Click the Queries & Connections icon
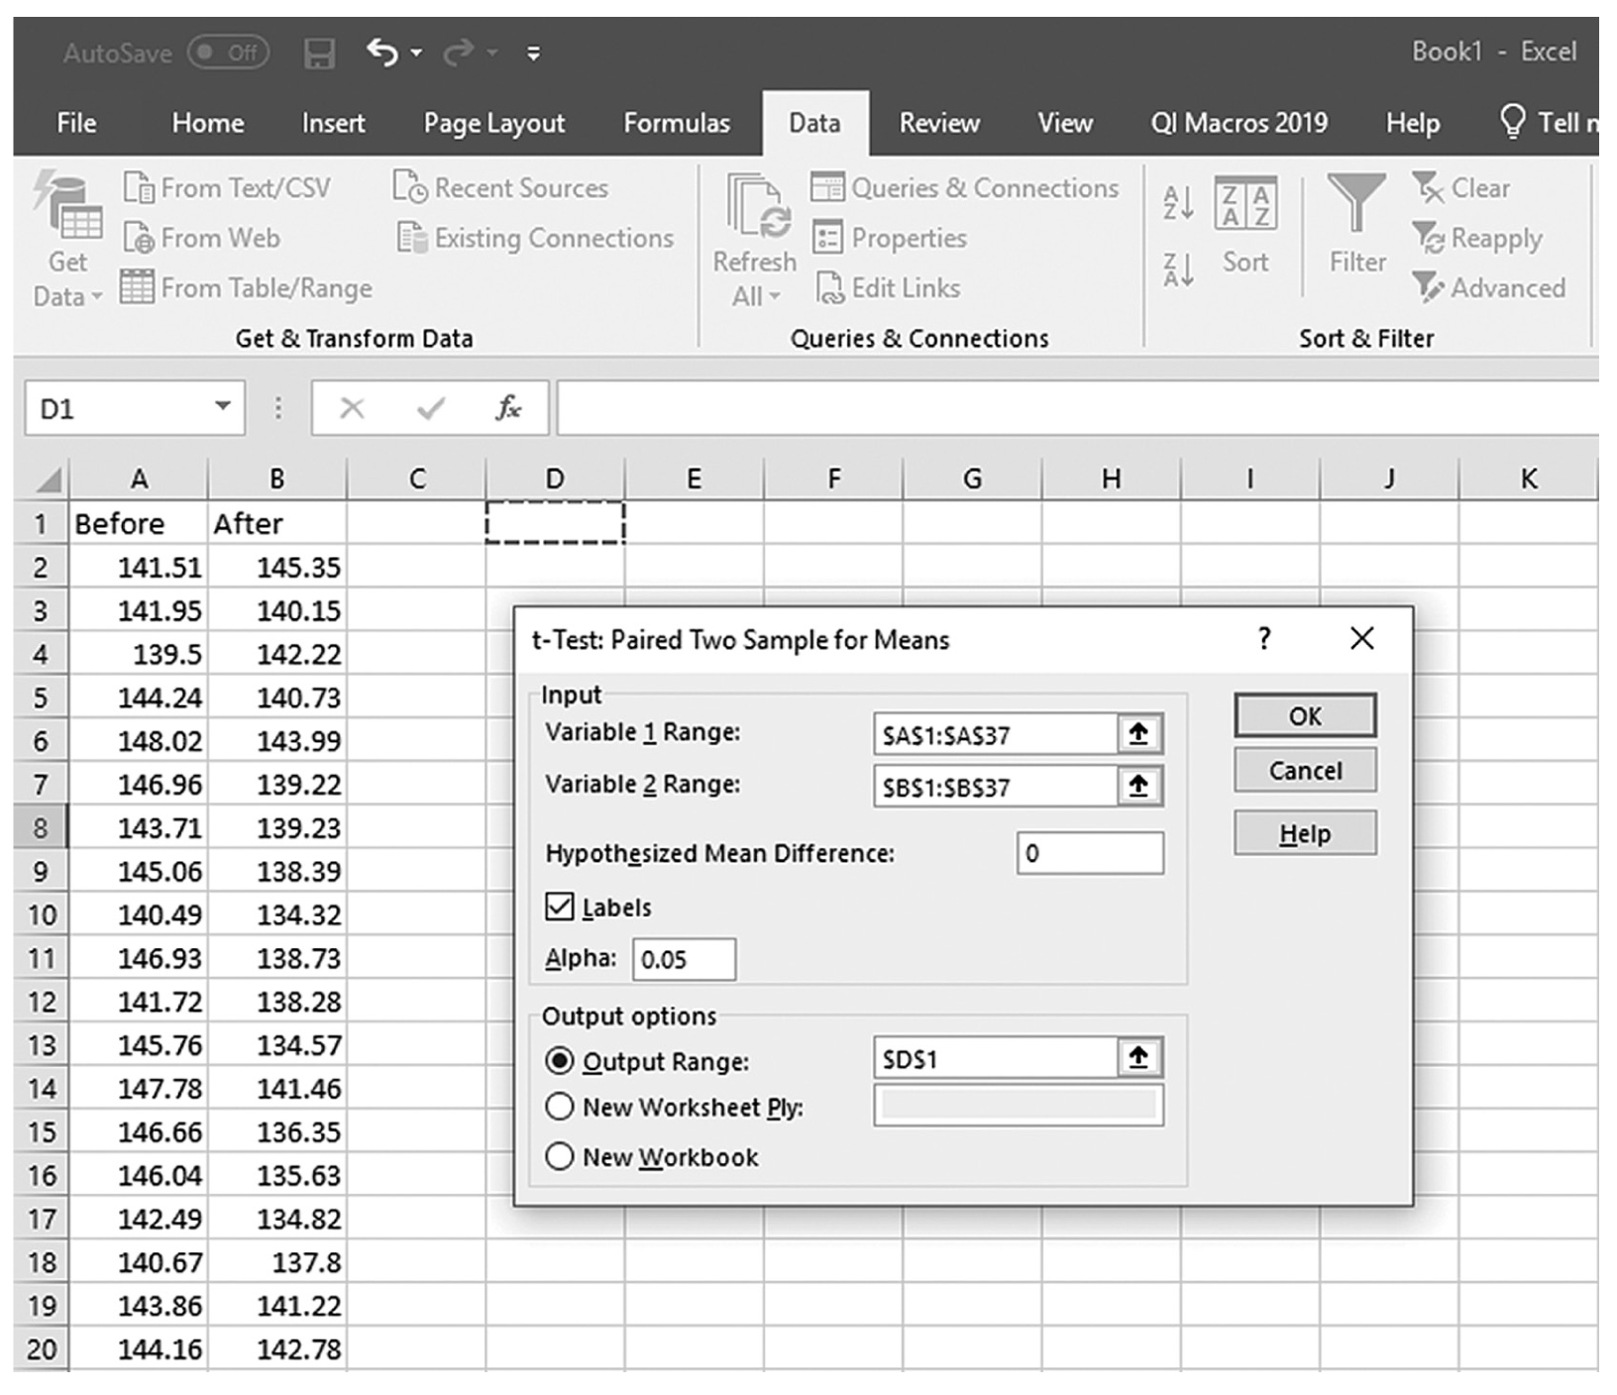 click(827, 187)
